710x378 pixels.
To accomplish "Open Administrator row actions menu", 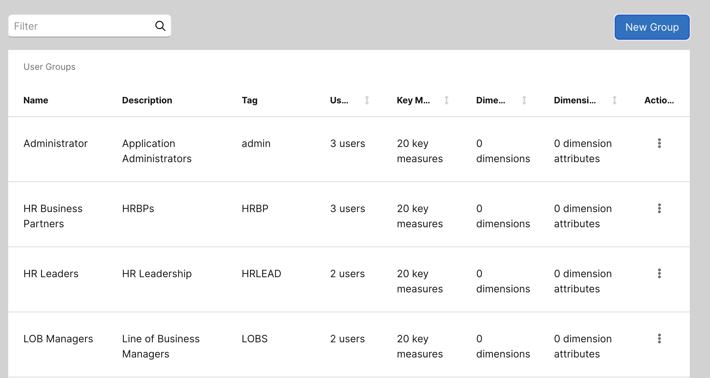I will (659, 143).
